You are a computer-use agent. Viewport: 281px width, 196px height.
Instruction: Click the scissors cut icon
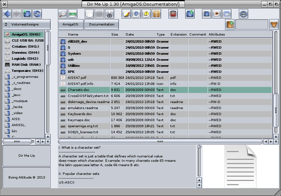point(109,14)
